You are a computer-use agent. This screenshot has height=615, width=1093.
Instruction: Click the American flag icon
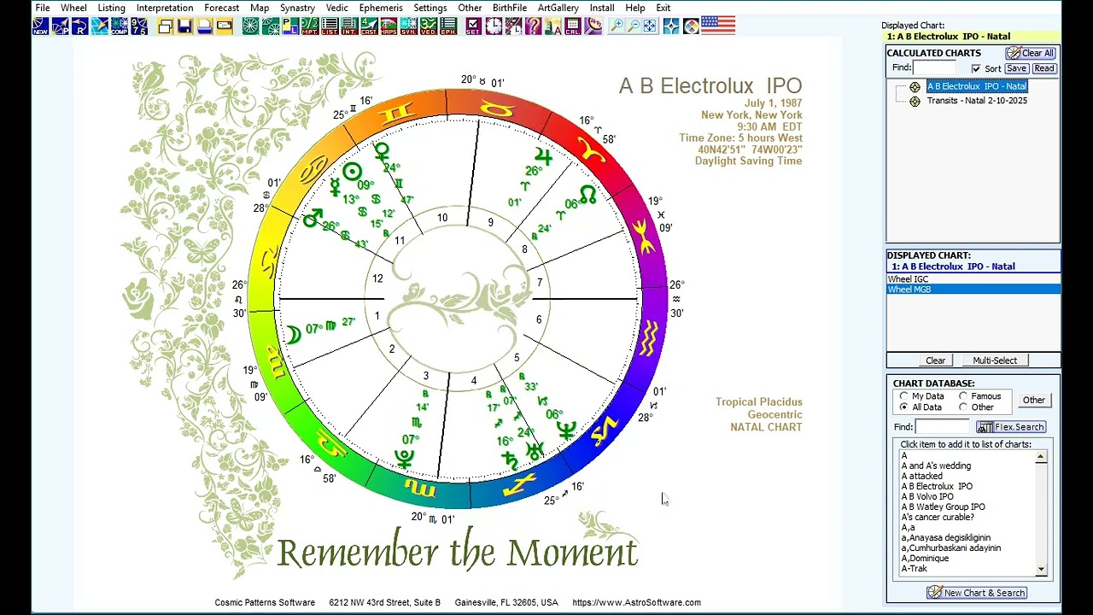[x=718, y=25]
